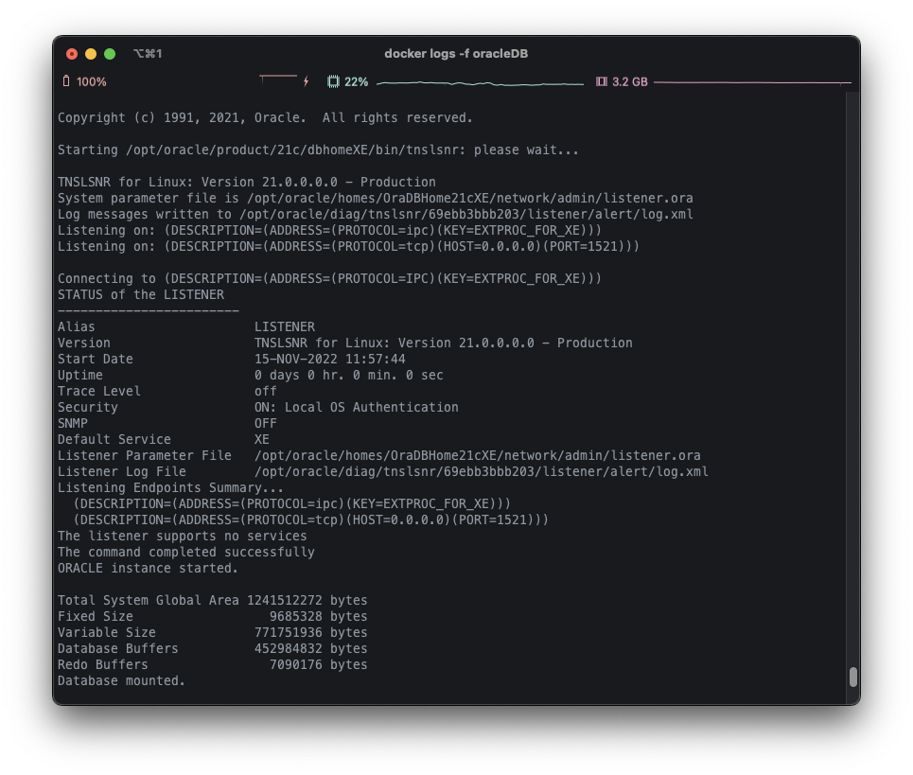Click the Default Service 'XE' value

(261, 439)
